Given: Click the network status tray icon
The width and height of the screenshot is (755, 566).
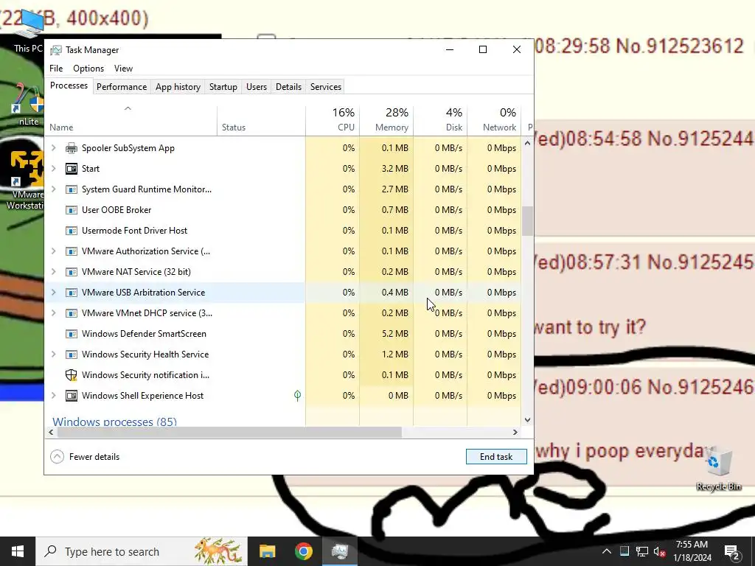Looking at the screenshot, I should point(642,551).
